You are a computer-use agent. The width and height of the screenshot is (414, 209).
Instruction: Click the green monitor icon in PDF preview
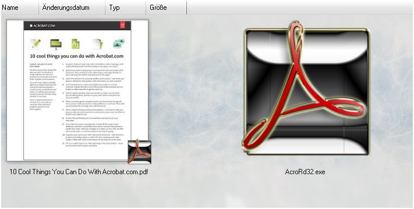tap(56, 44)
